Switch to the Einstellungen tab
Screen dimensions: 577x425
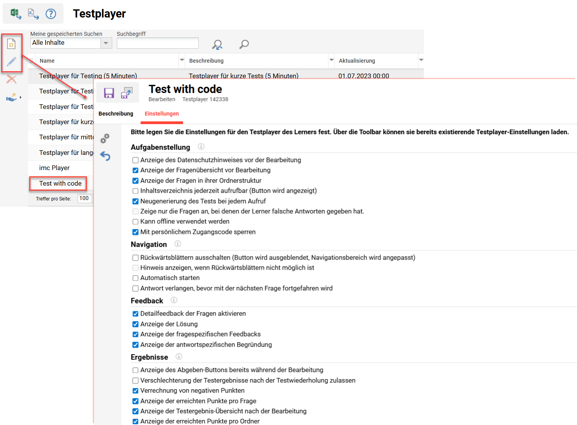click(x=162, y=114)
